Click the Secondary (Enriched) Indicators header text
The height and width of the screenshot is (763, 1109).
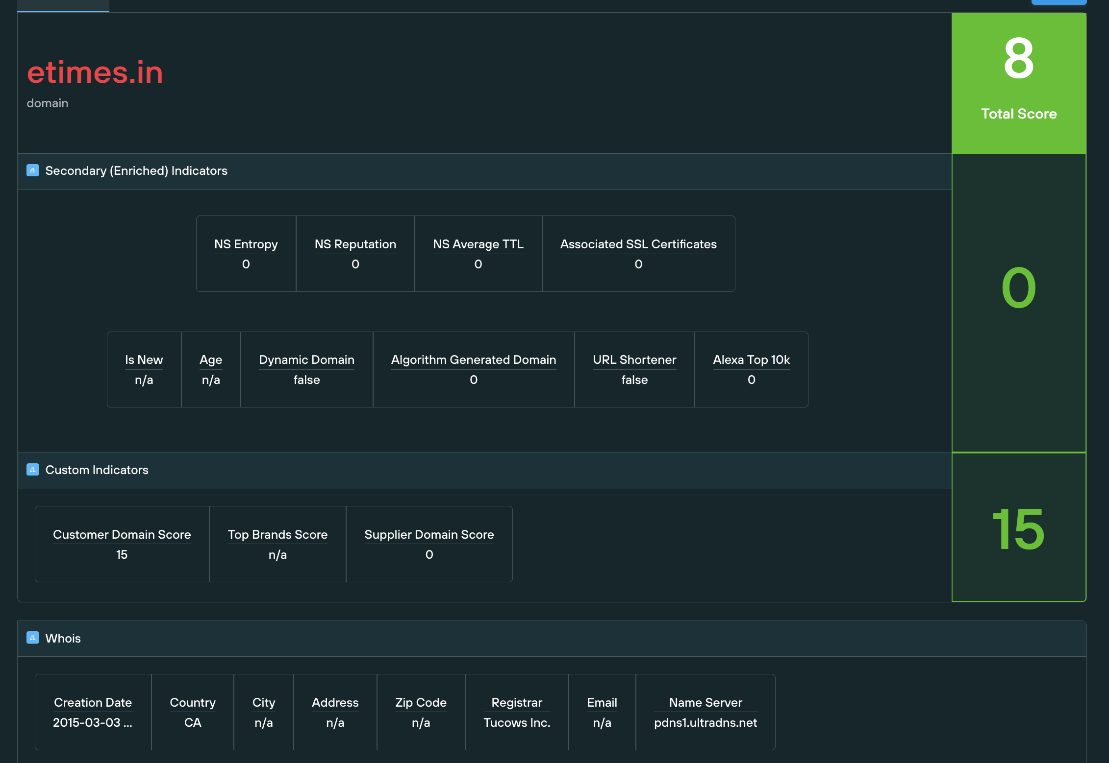[x=136, y=170]
